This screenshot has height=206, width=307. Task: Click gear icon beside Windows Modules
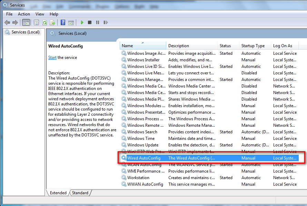tap(124, 105)
